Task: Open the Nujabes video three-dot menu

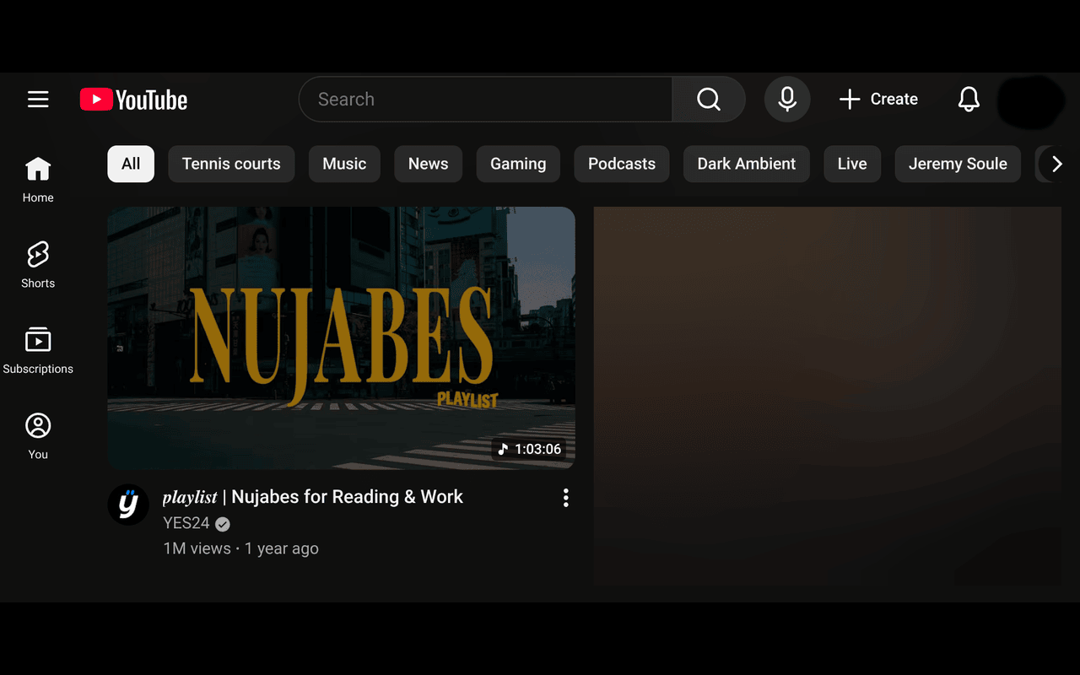Action: point(565,498)
